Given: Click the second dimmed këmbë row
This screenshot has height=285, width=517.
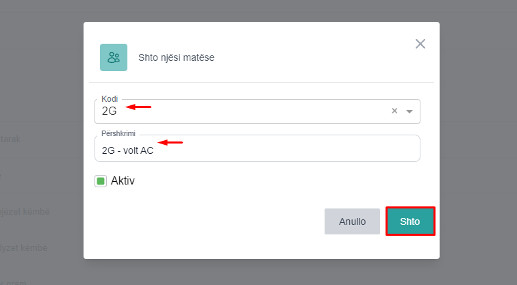Looking at the screenshot, I should point(25,247).
